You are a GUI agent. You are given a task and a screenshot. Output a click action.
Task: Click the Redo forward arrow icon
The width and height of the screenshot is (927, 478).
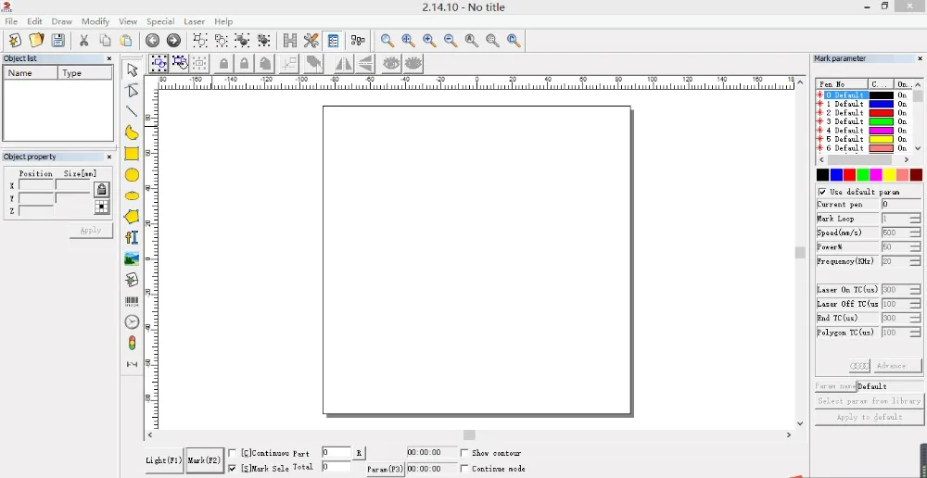[173, 40]
